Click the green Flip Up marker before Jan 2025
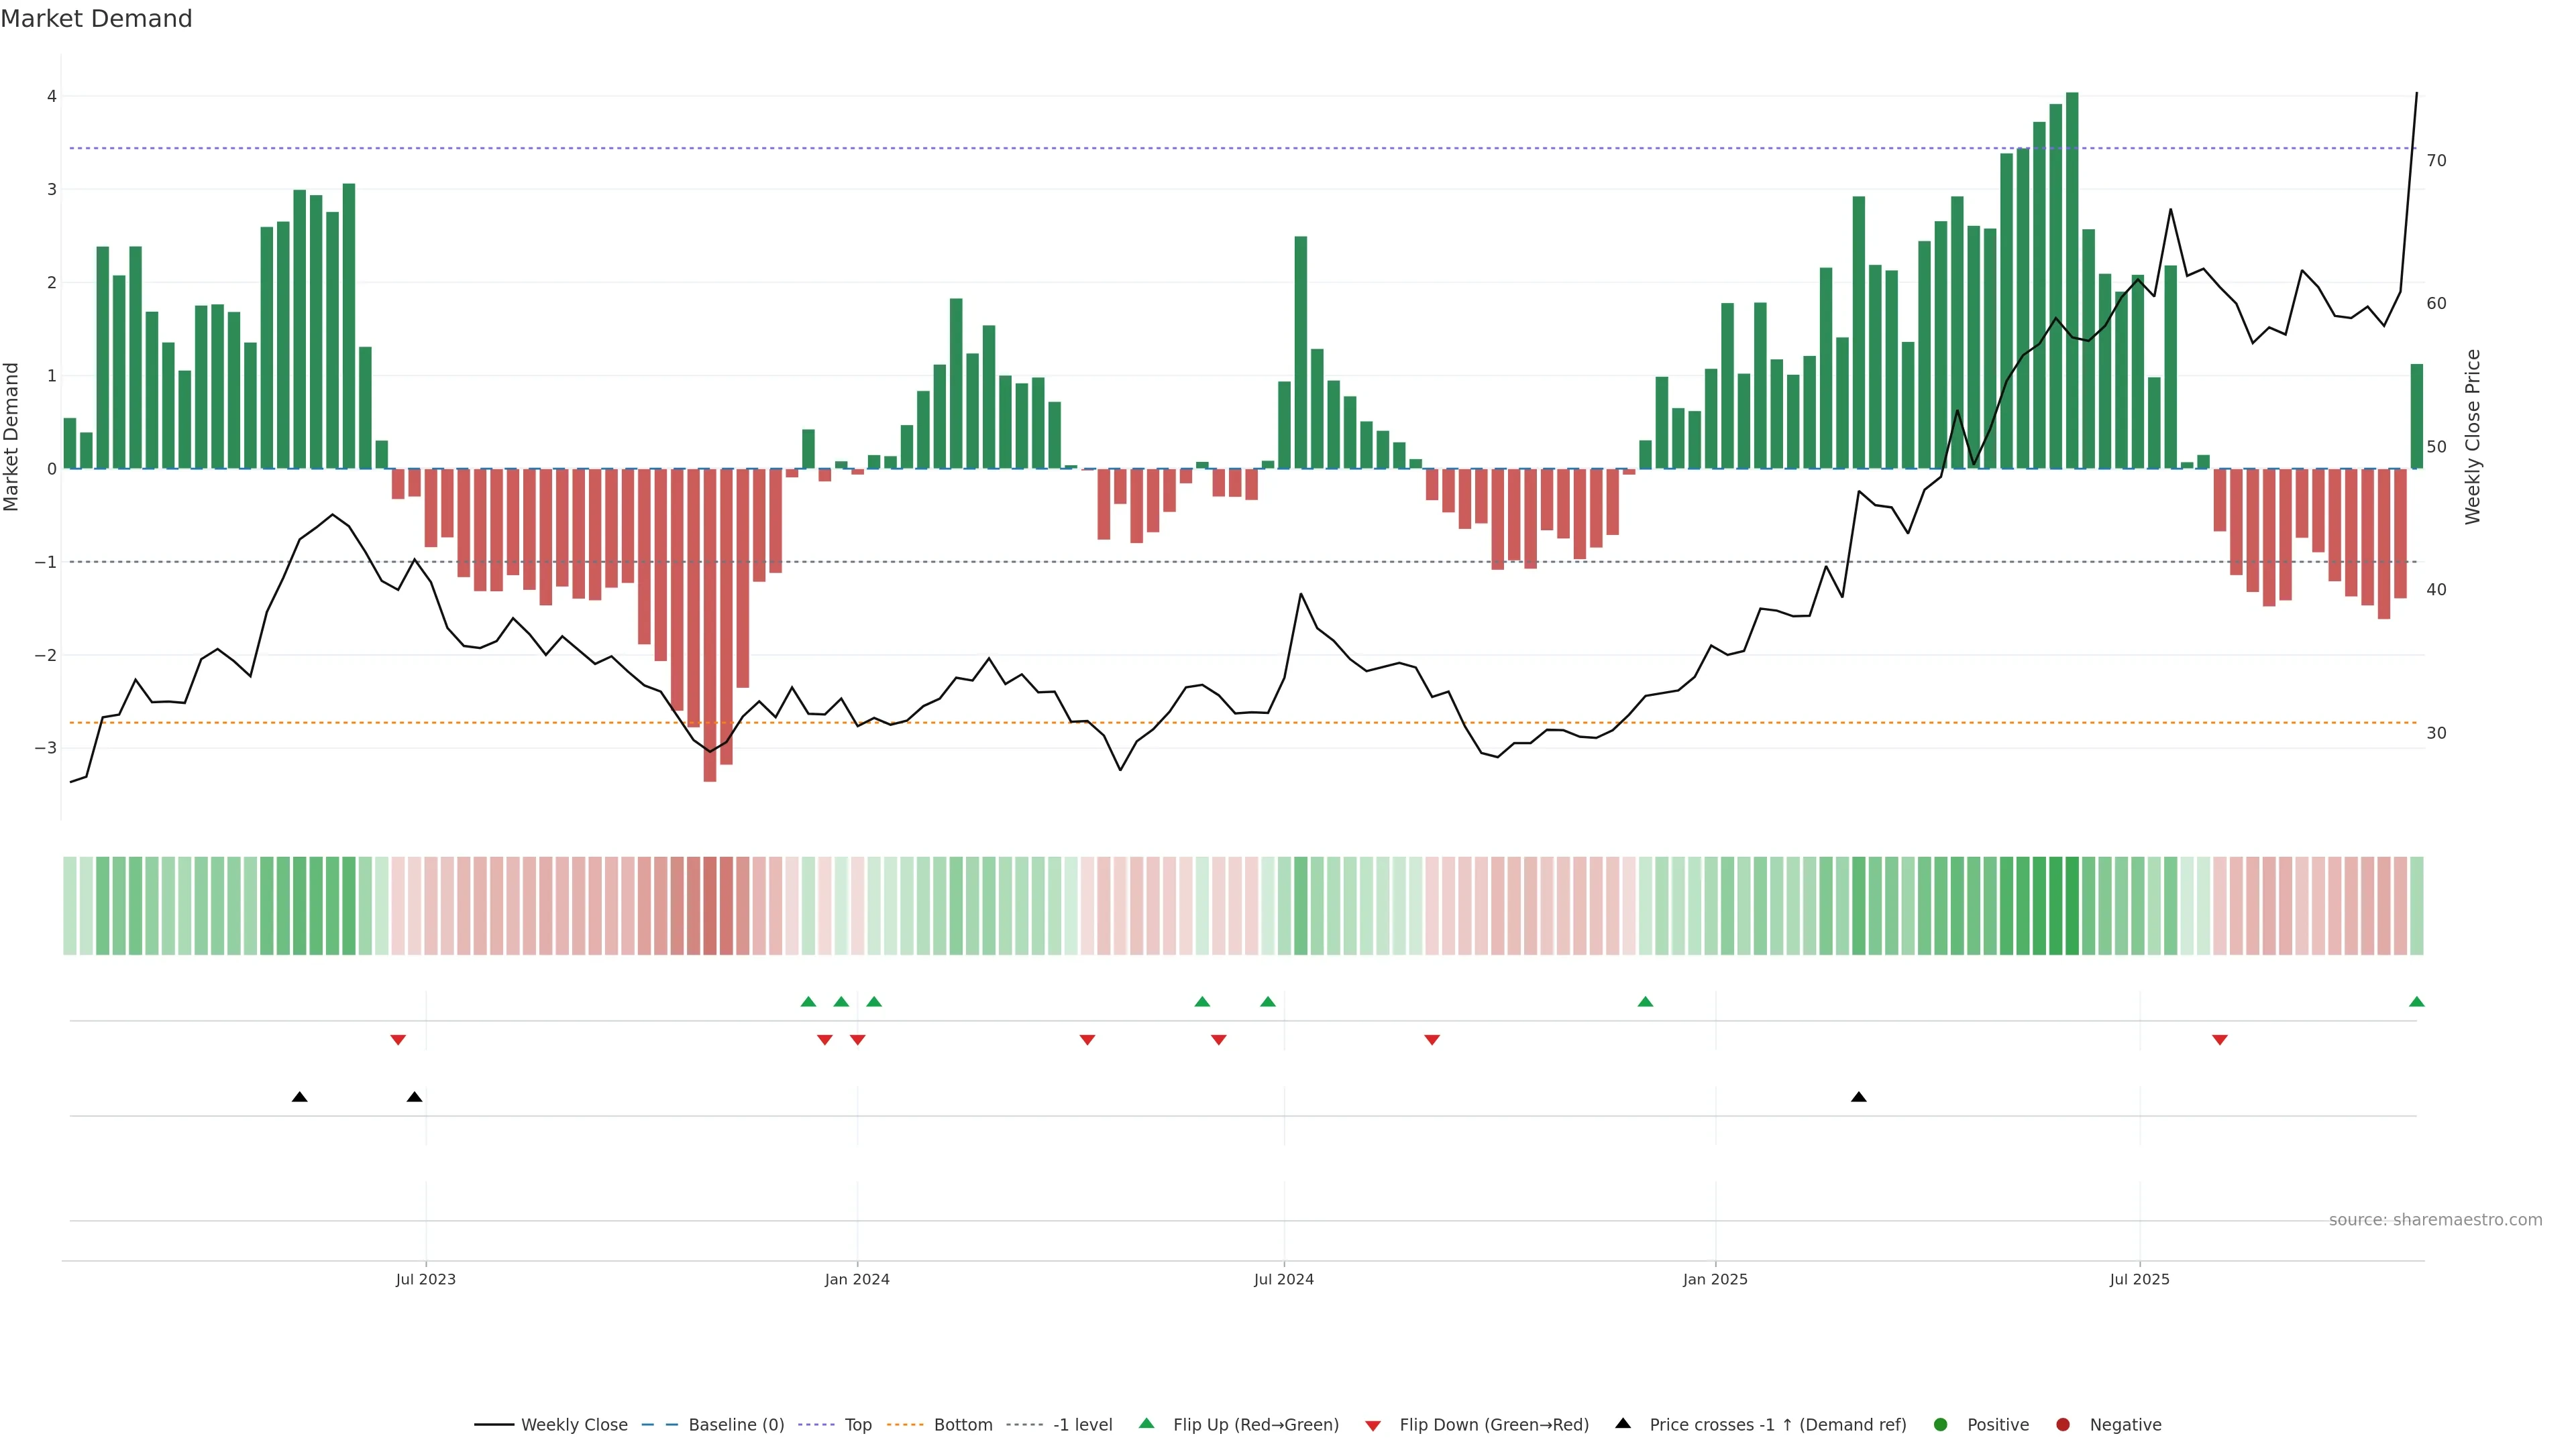 pyautogui.click(x=1645, y=1002)
